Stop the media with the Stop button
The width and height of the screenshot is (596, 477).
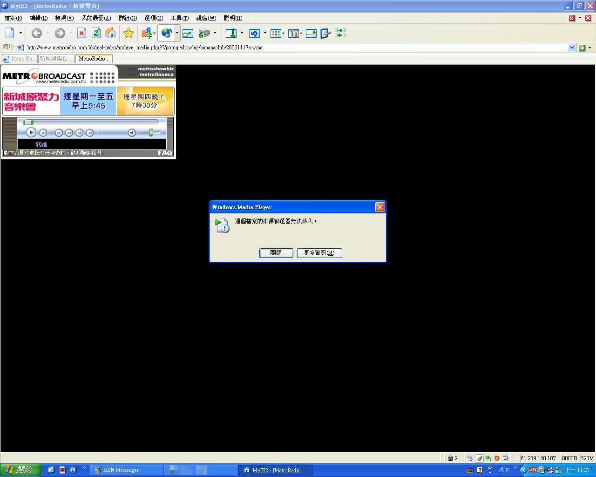click(x=43, y=133)
